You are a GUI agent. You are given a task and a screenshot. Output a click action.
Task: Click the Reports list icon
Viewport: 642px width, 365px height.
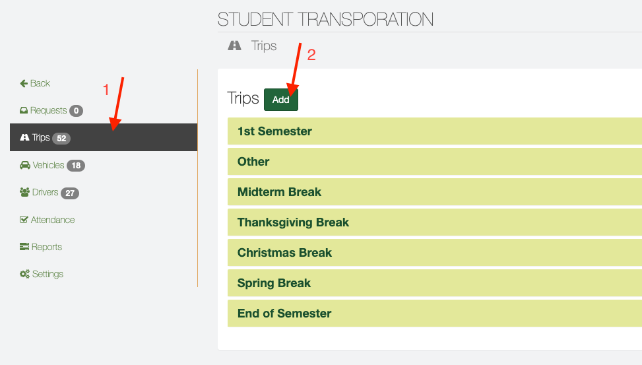coord(24,247)
